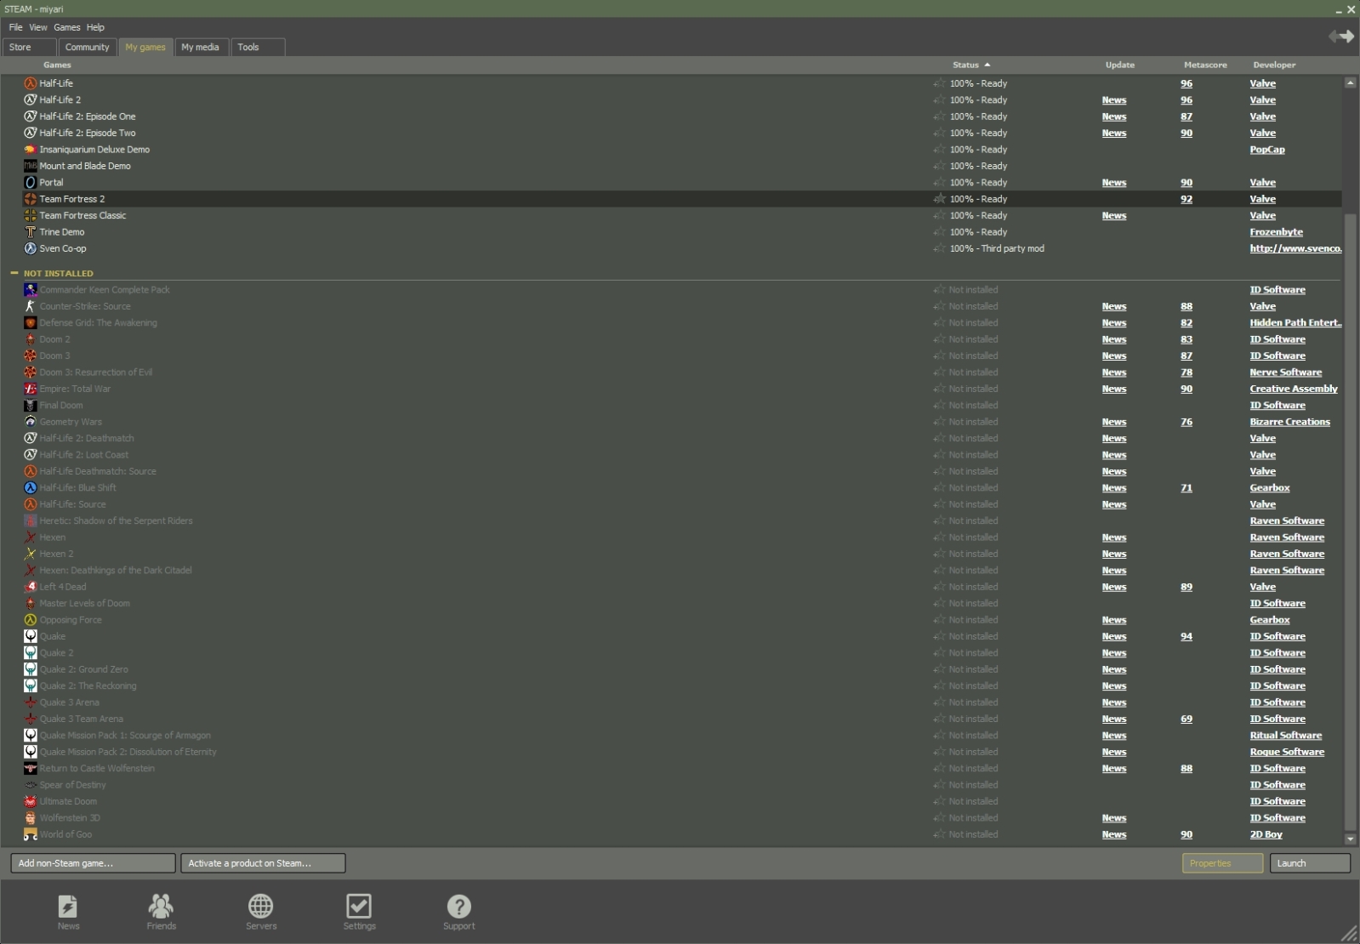Toggle favorite star for Counter-Strike: Source
Viewport: 1360px width, 944px height.
[939, 307]
